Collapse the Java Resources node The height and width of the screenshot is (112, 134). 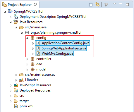(x=11, y=22)
